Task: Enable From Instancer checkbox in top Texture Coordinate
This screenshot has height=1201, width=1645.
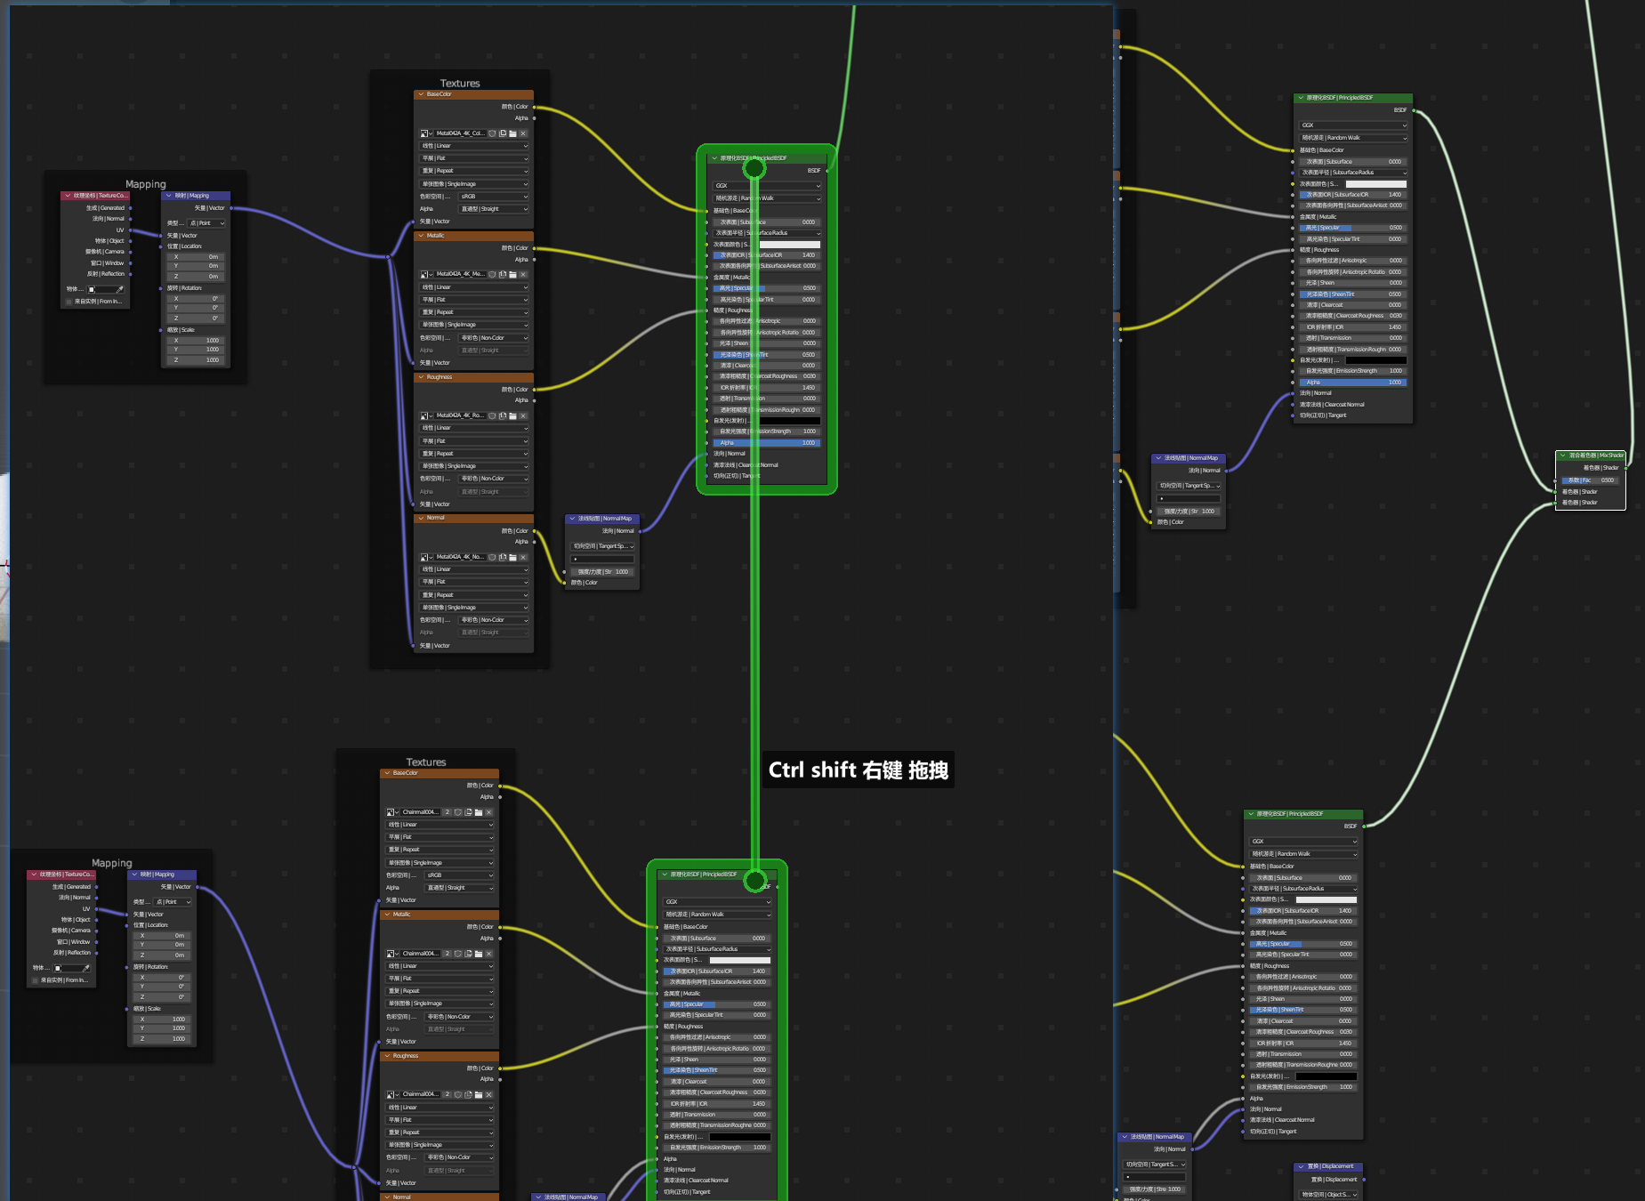Action: pyautogui.click(x=69, y=302)
